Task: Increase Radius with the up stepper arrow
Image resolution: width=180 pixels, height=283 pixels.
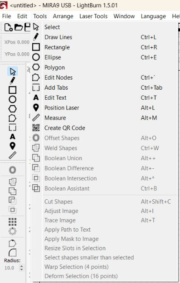Action: (22, 266)
